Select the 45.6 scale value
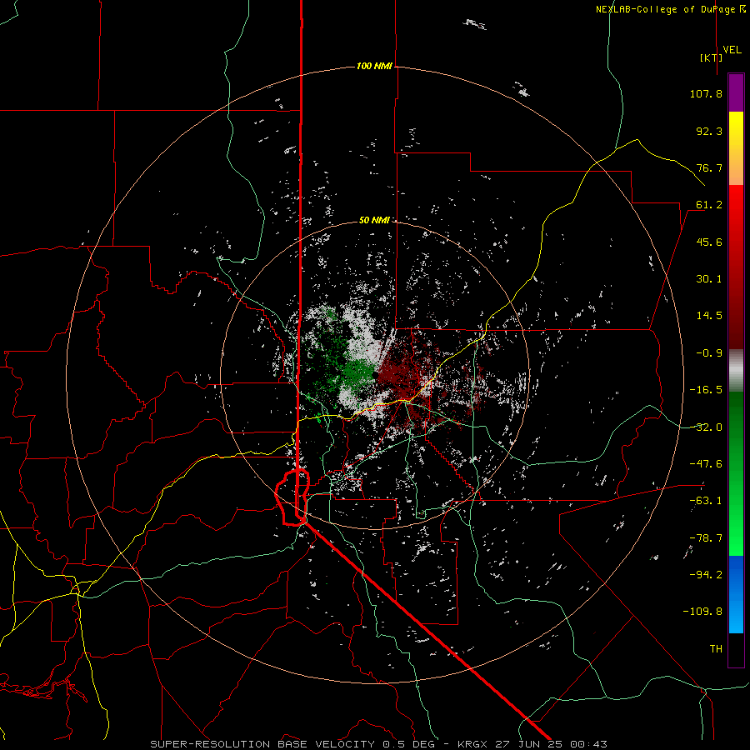The width and height of the screenshot is (750, 750). [709, 242]
